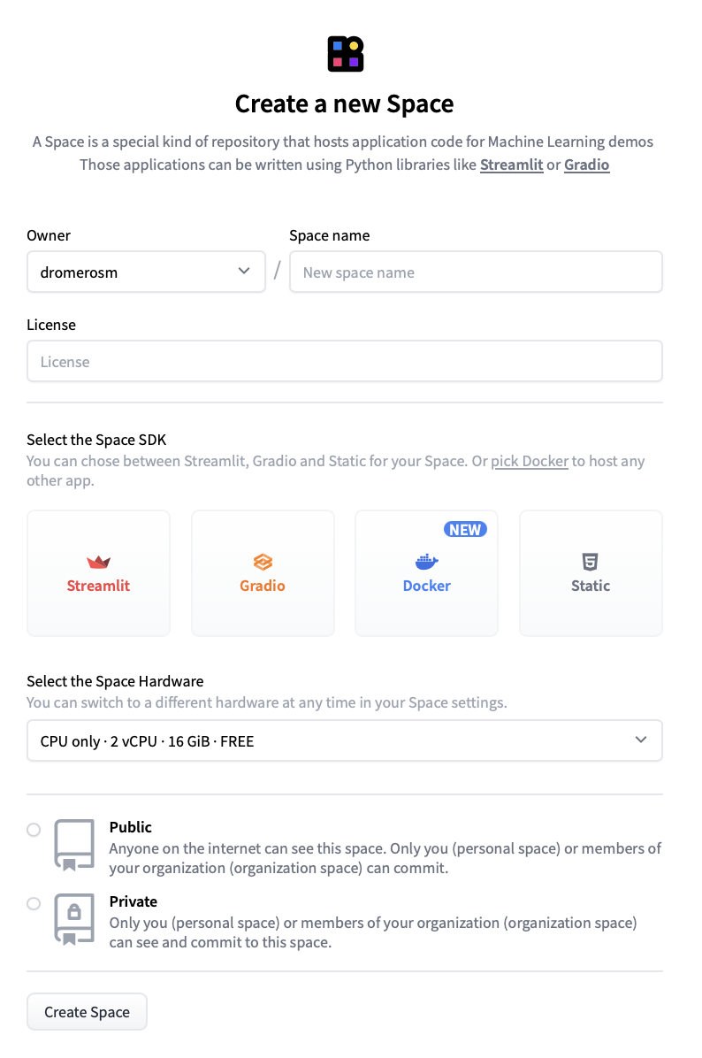Screen dimensions: 702x1058
Task: Open the Owner dropdown
Action: [x=146, y=272]
